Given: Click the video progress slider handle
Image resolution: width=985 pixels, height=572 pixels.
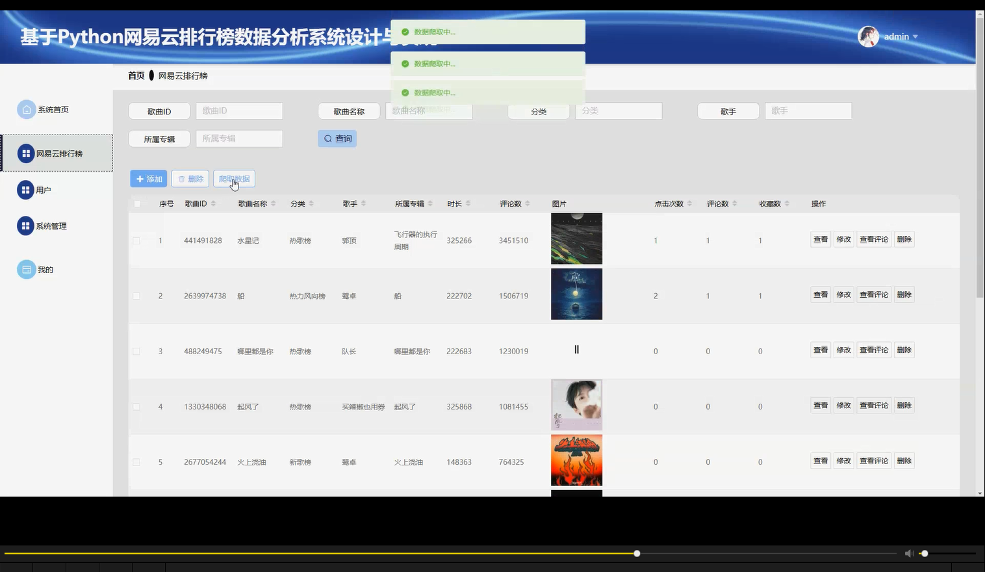Looking at the screenshot, I should coord(637,553).
